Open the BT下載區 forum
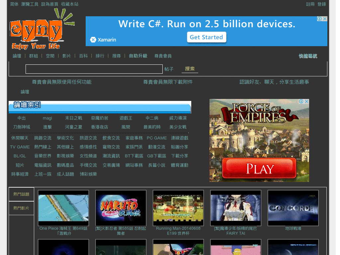Screen dimensions: 340x255 pyautogui.click(x=134, y=156)
